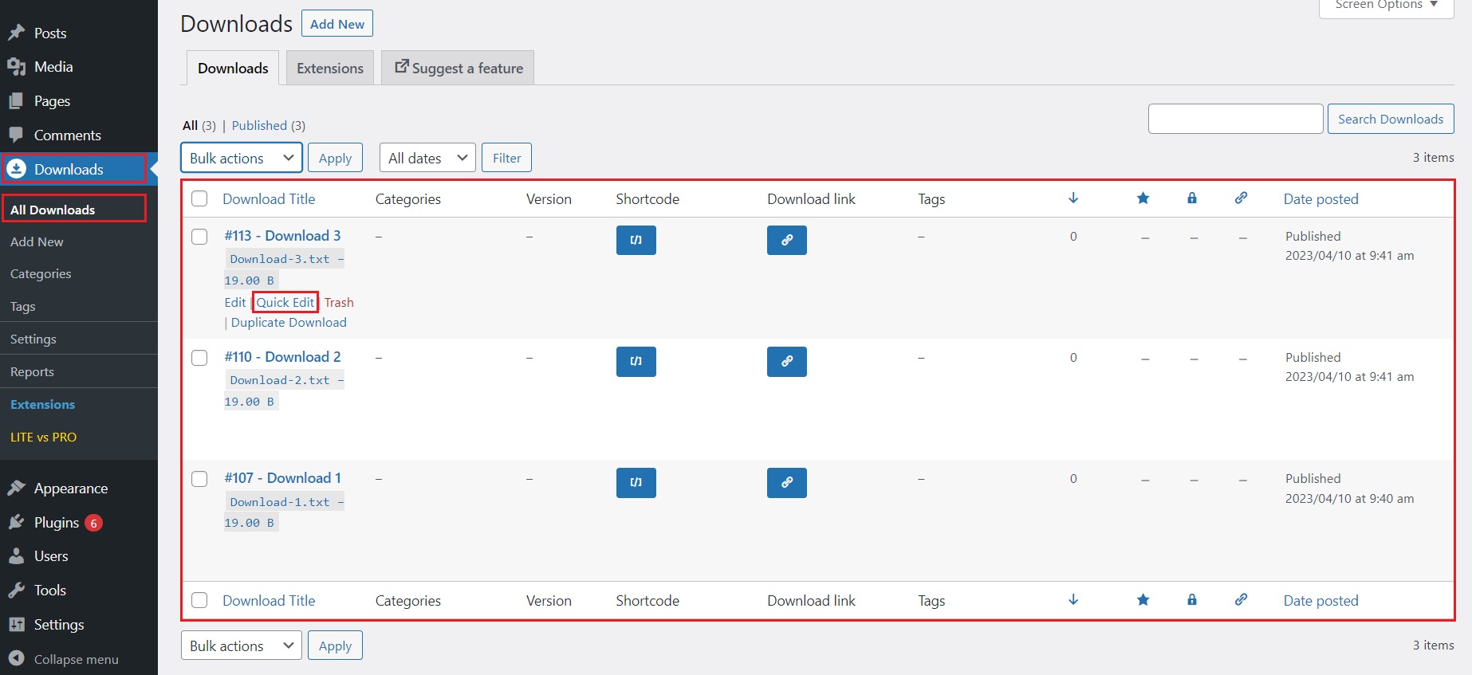
Task: Click the lock icon in table footer
Action: tap(1192, 599)
